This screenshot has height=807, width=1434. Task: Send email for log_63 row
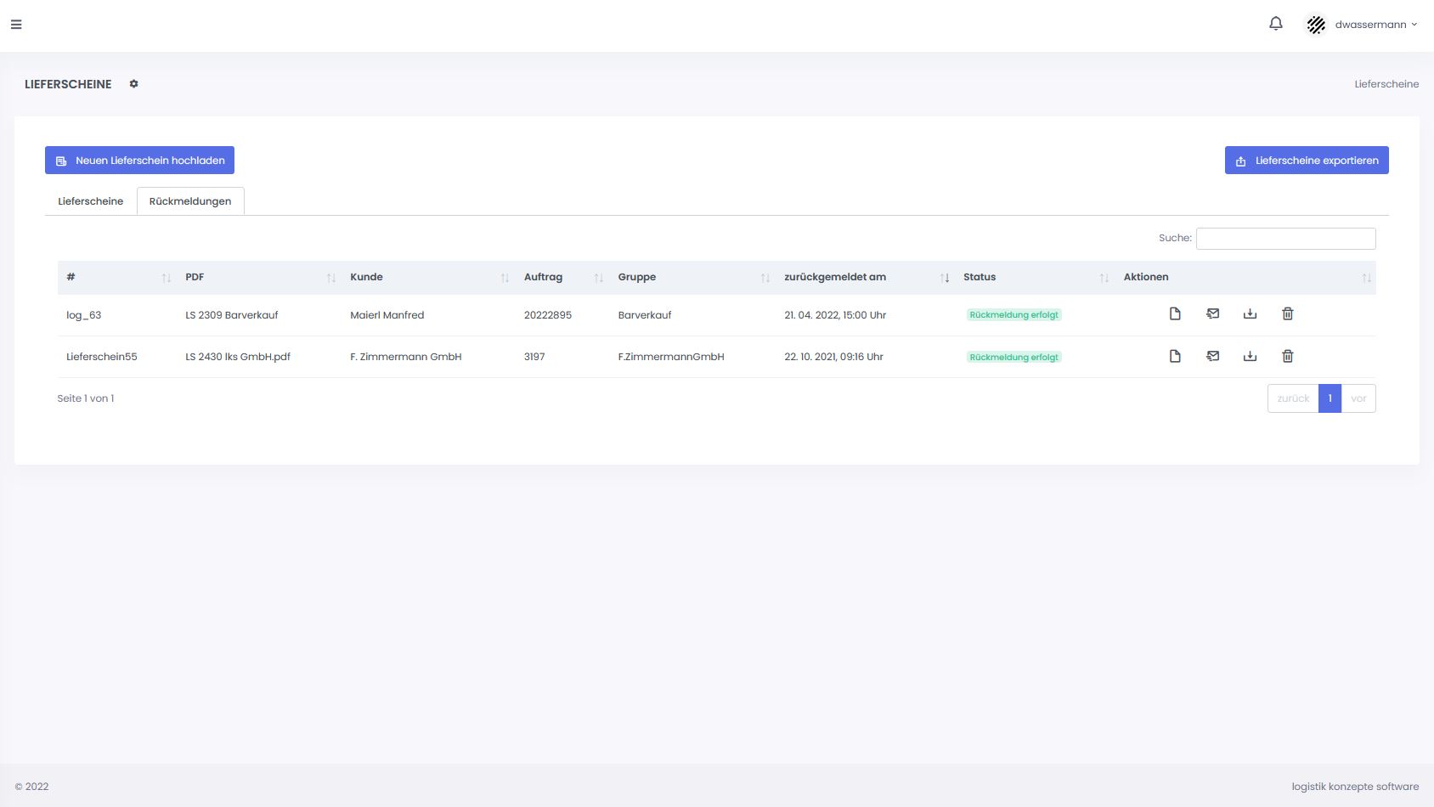[1213, 314]
